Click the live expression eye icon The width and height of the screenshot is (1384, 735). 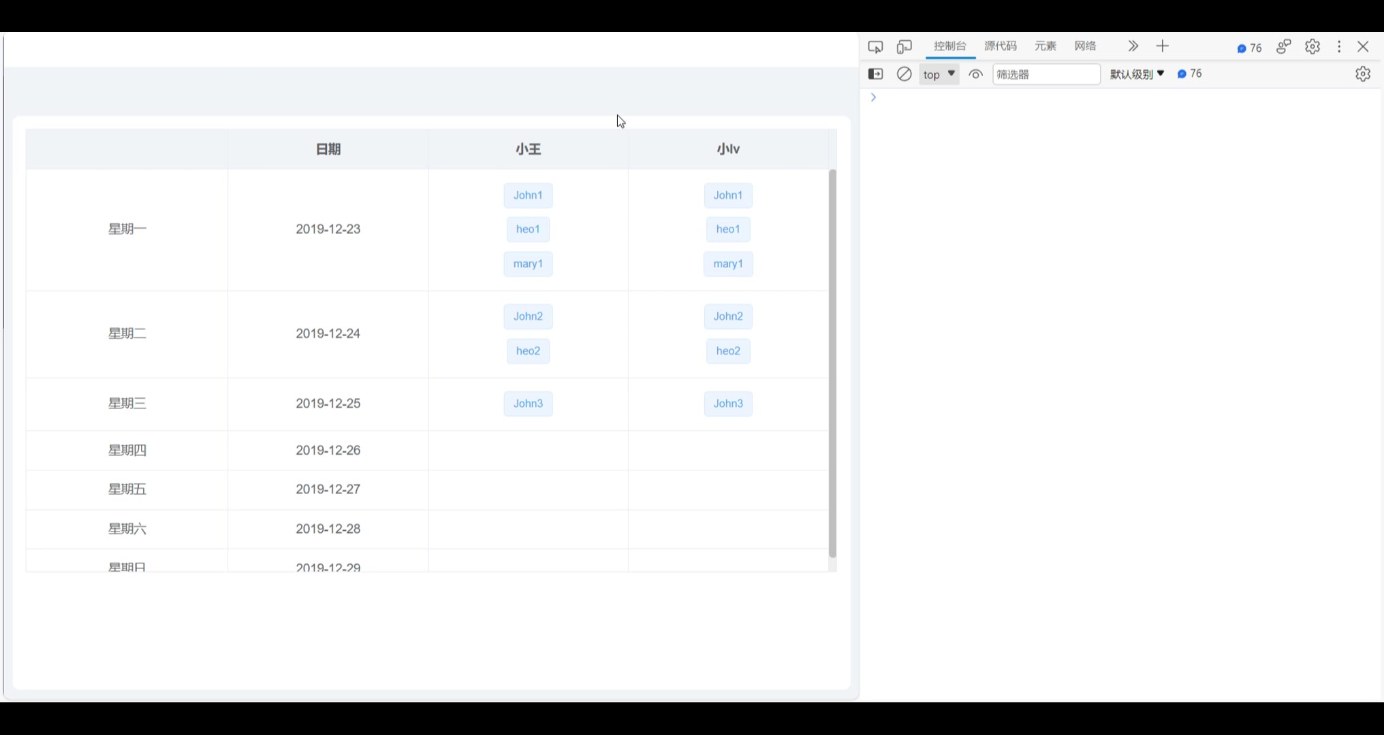click(975, 74)
